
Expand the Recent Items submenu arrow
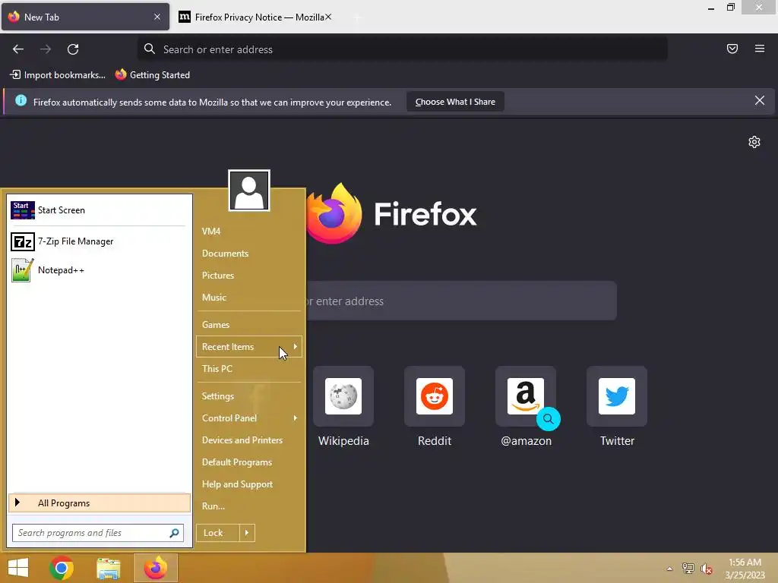[296, 346]
